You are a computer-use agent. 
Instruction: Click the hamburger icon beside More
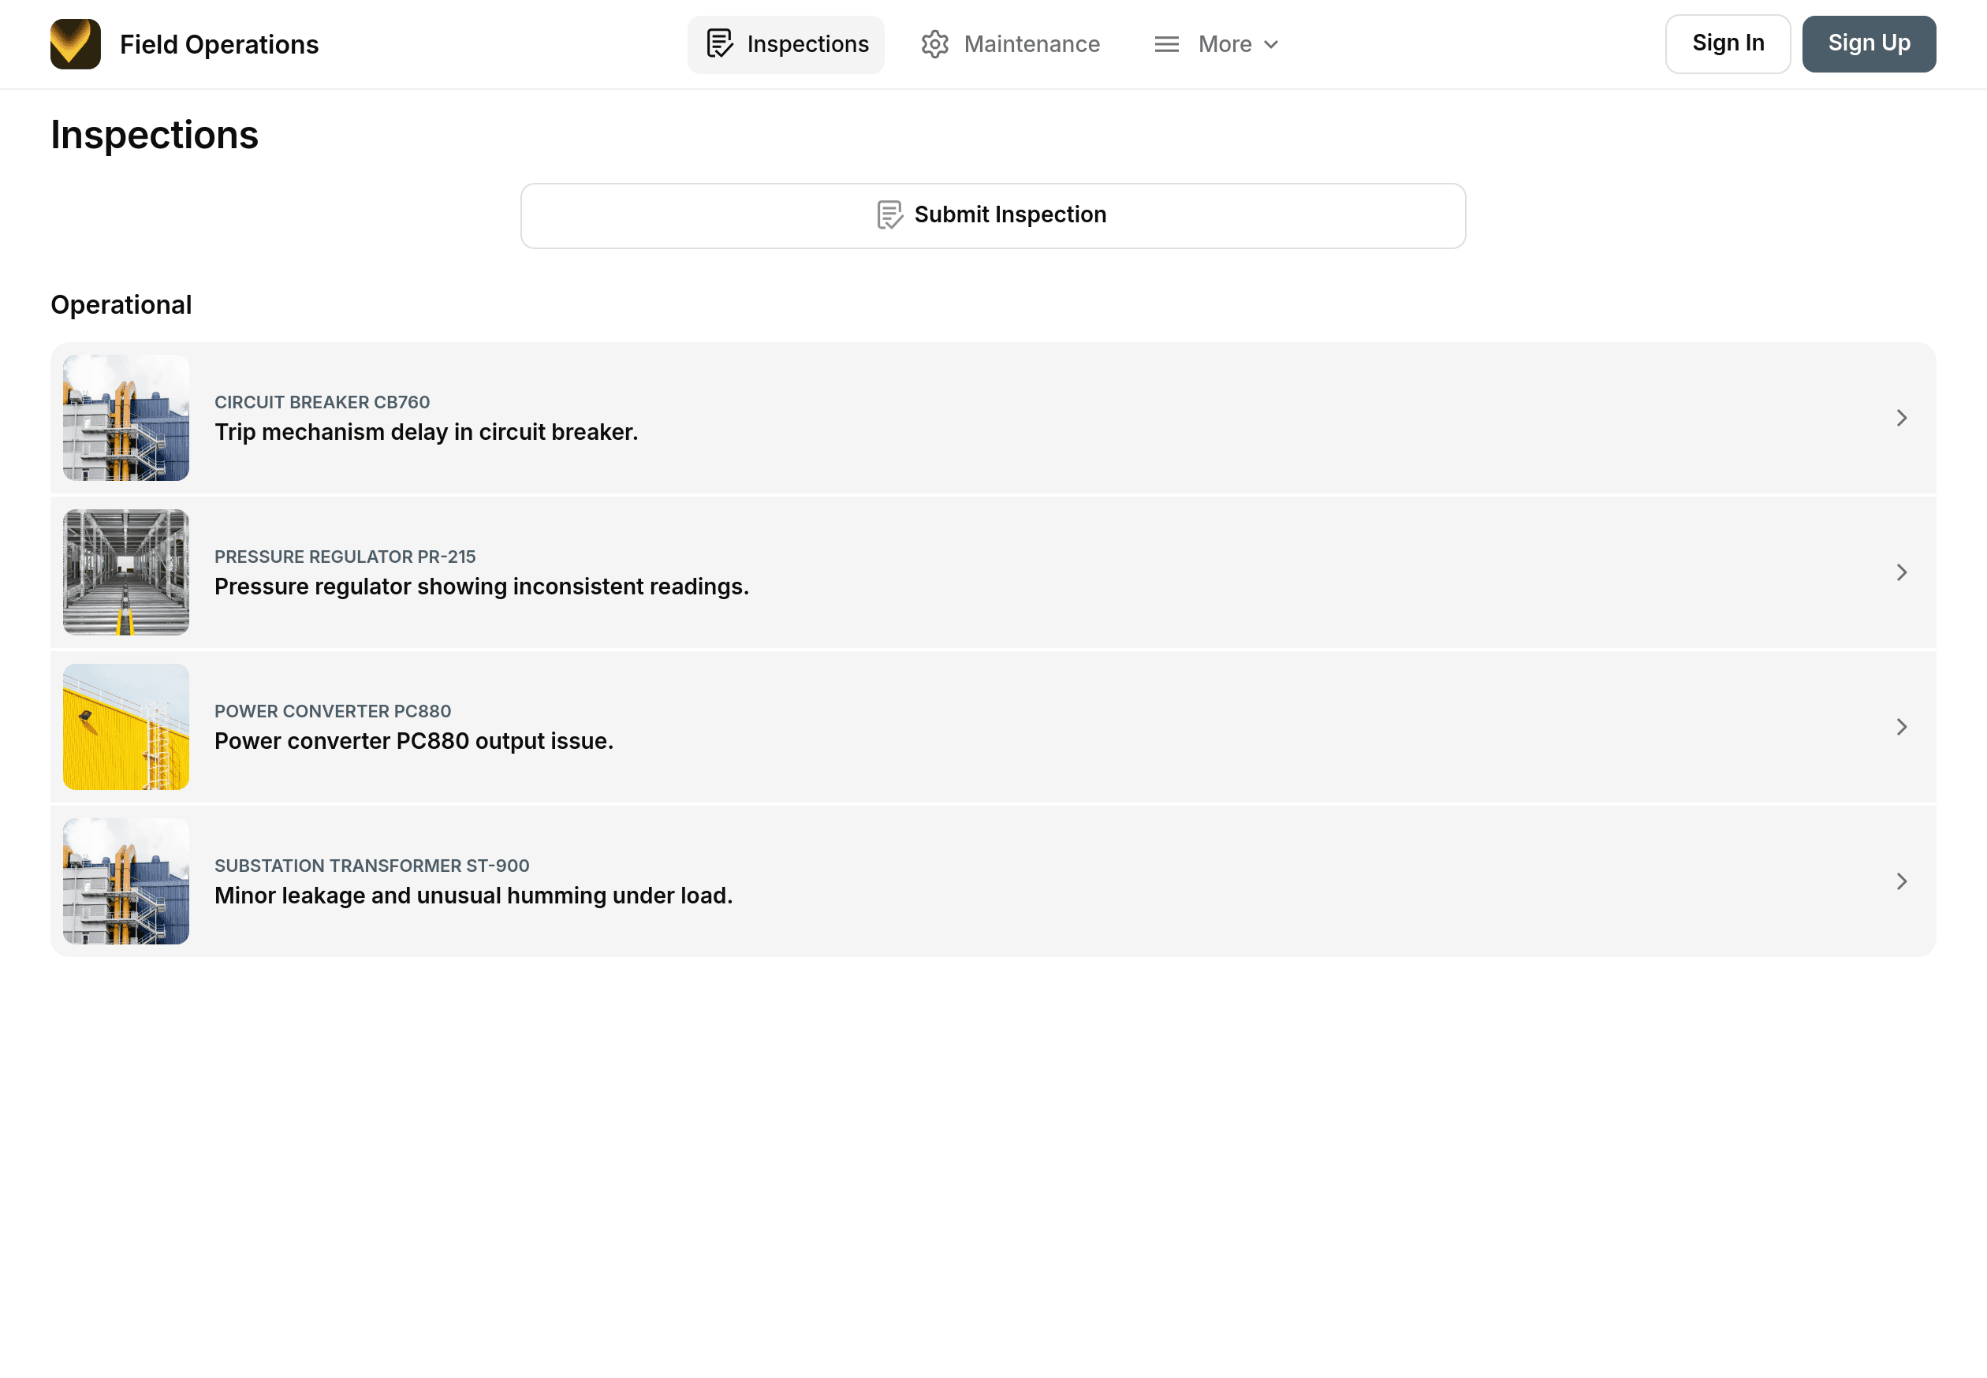coord(1167,44)
